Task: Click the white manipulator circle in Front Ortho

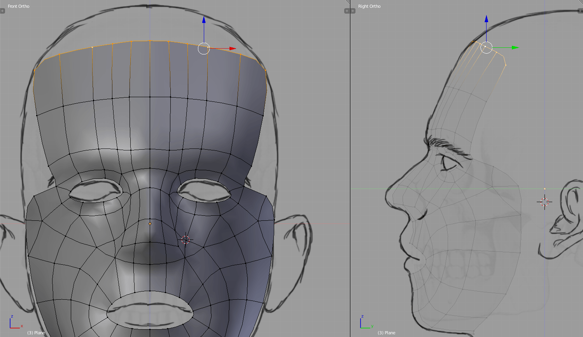Action: pos(203,49)
